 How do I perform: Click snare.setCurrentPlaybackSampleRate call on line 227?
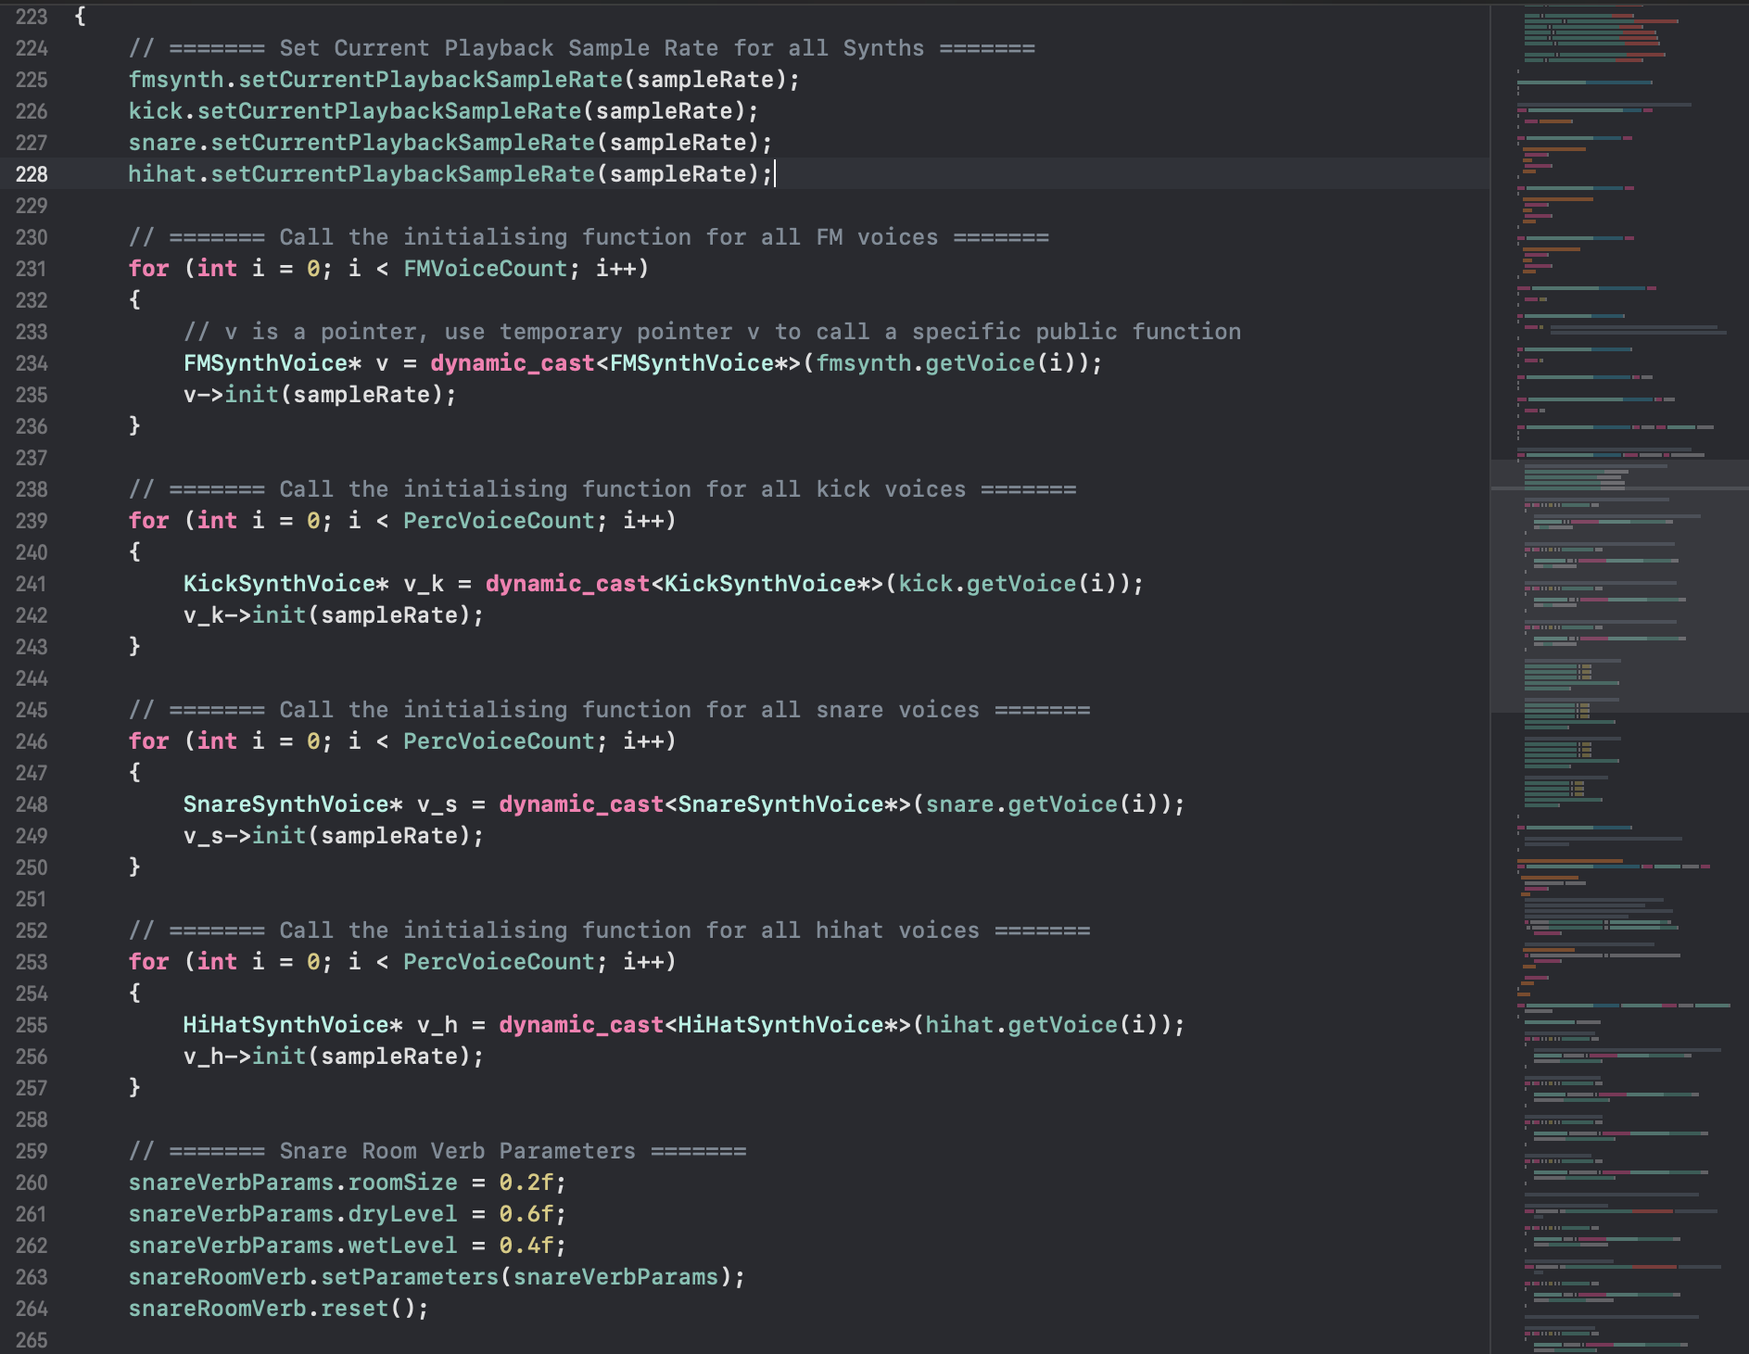450,143
